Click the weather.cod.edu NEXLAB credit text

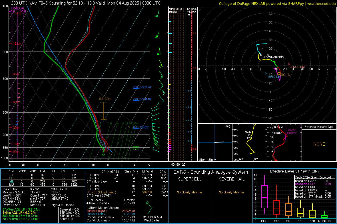277,3
